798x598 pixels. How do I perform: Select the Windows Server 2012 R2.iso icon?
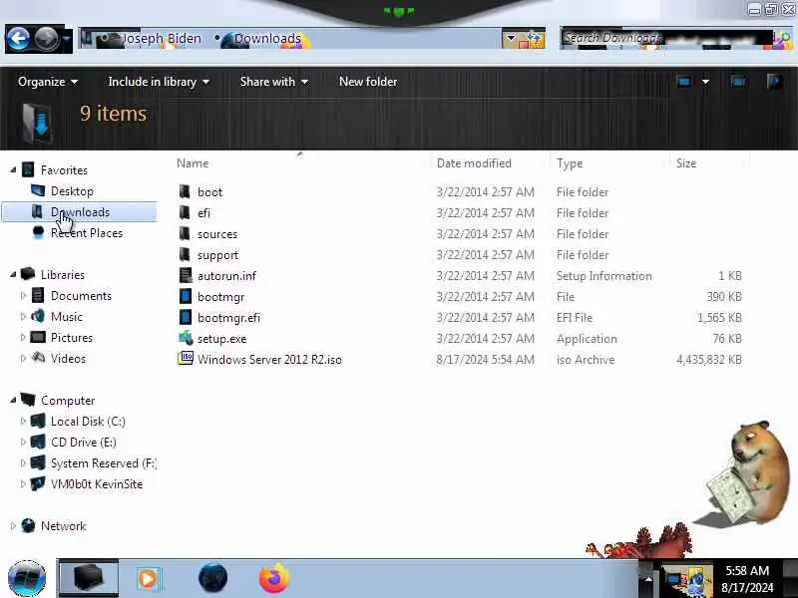tap(186, 358)
